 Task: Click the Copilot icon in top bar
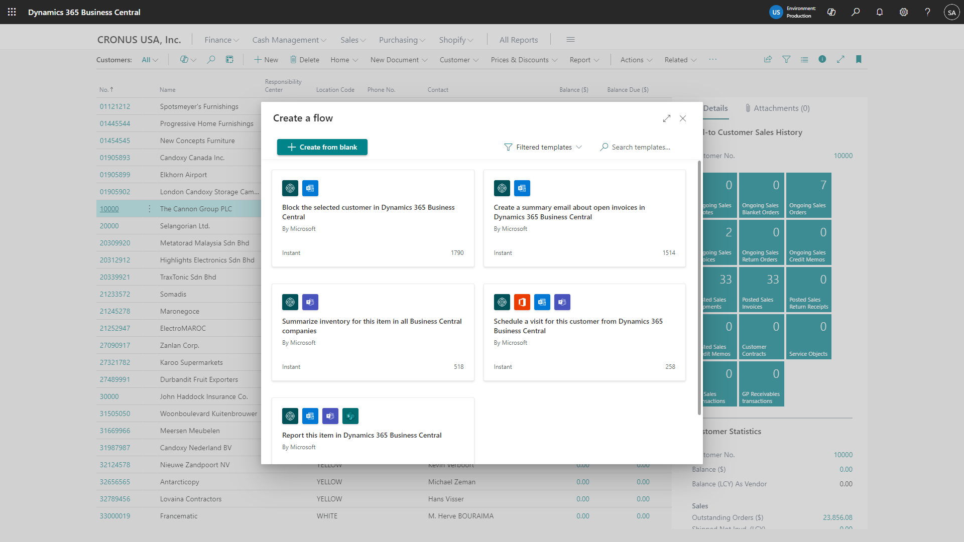tap(831, 12)
